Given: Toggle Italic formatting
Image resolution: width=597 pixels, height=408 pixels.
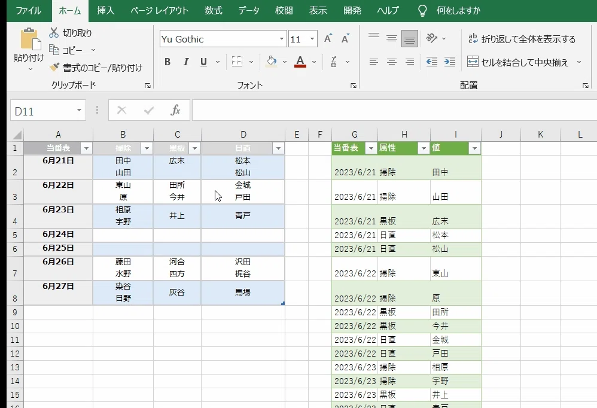Looking at the screenshot, I should [186, 62].
